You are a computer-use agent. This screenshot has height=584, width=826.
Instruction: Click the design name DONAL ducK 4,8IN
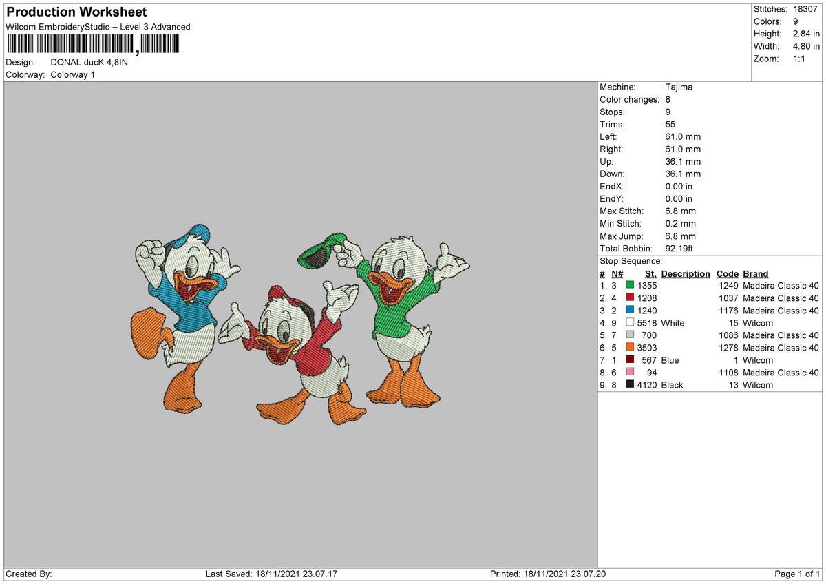tap(89, 62)
